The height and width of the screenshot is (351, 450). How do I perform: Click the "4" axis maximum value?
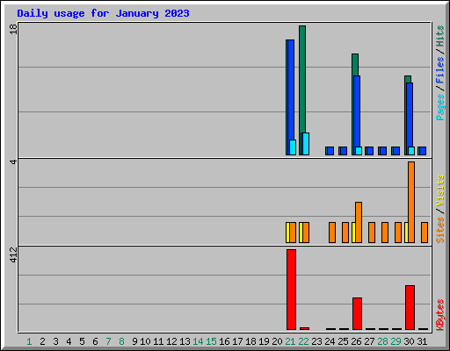[13, 161]
